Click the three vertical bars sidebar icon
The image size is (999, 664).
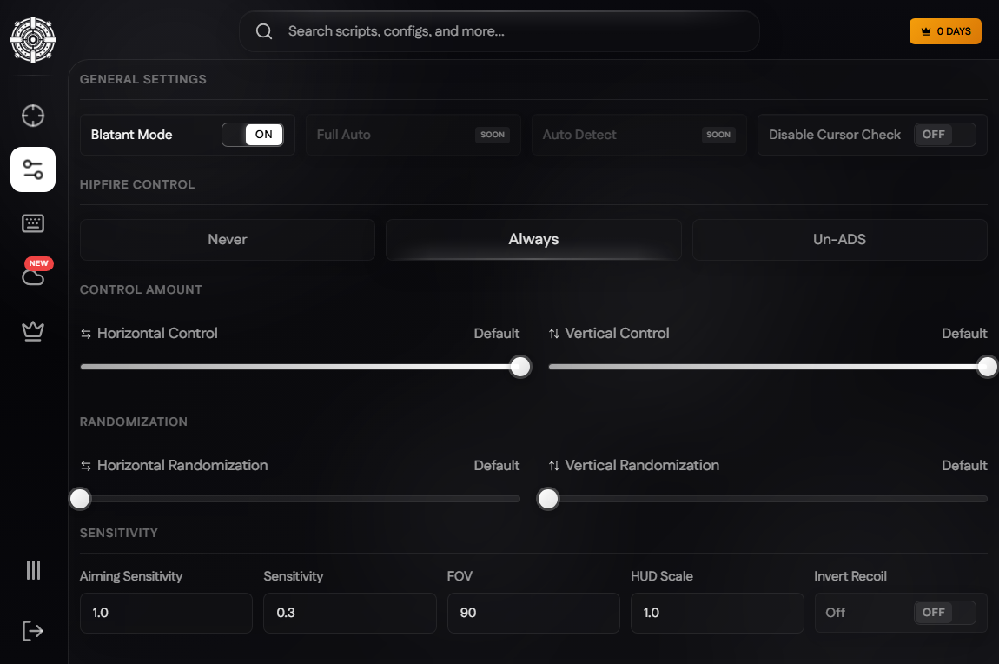[33, 569]
